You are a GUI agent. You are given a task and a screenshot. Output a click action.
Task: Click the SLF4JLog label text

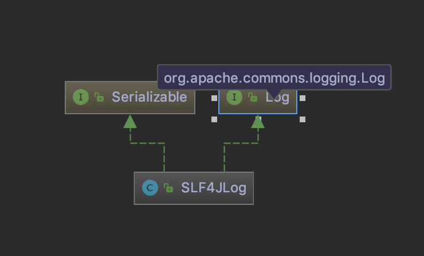point(214,188)
